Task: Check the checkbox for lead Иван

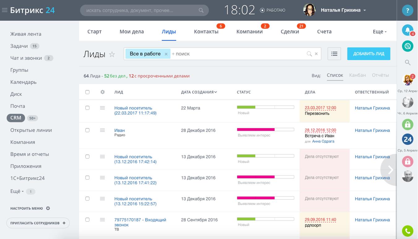Action: [87, 130]
